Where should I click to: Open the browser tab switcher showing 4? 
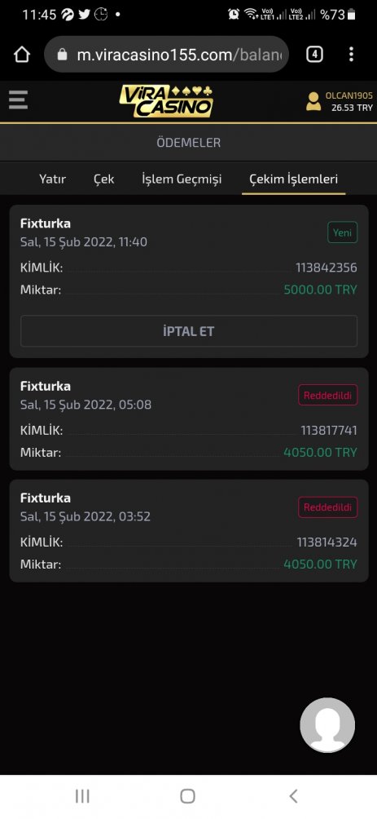click(314, 55)
